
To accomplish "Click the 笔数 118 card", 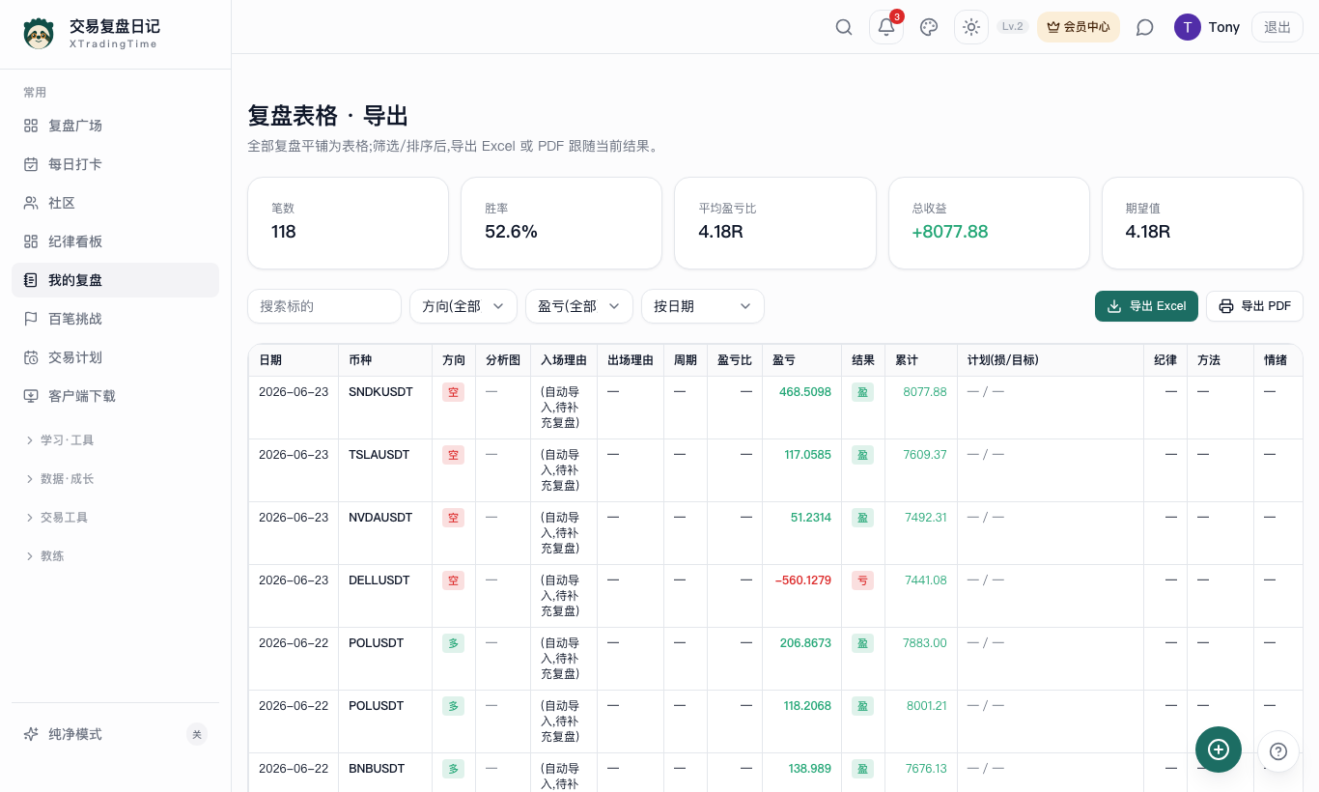I will coord(348,223).
